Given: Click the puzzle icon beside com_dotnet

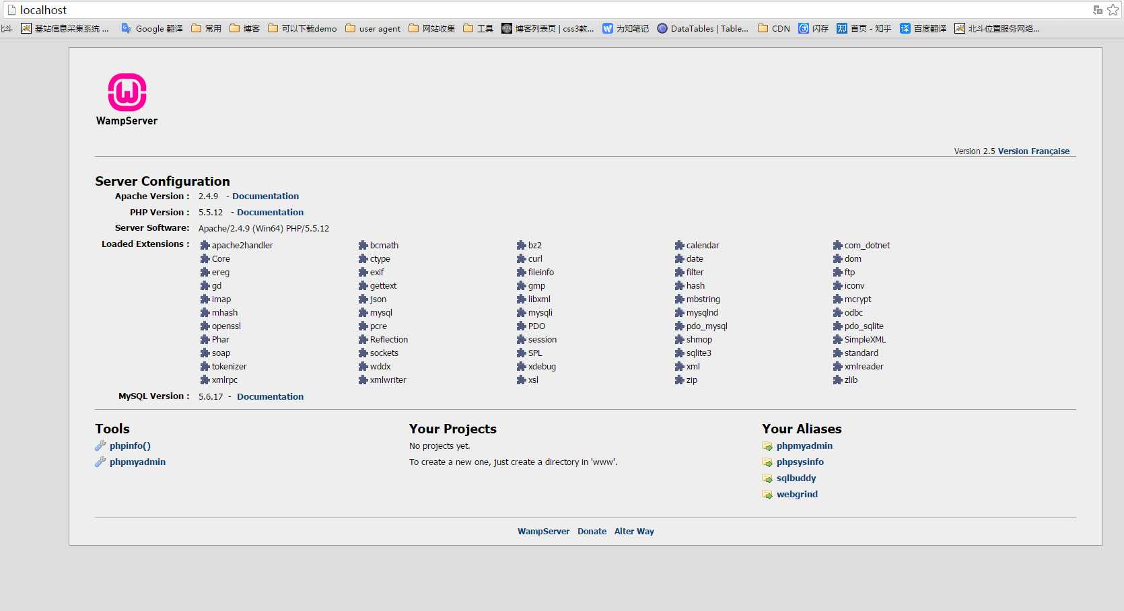Looking at the screenshot, I should pyautogui.click(x=838, y=245).
